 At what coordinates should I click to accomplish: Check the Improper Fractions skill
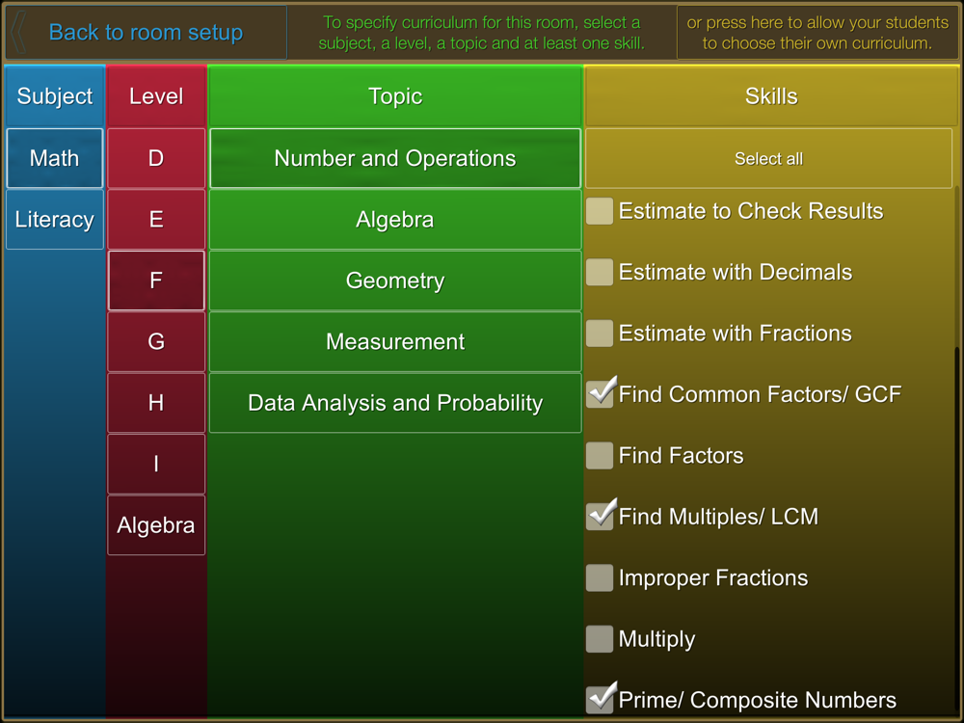pos(600,577)
